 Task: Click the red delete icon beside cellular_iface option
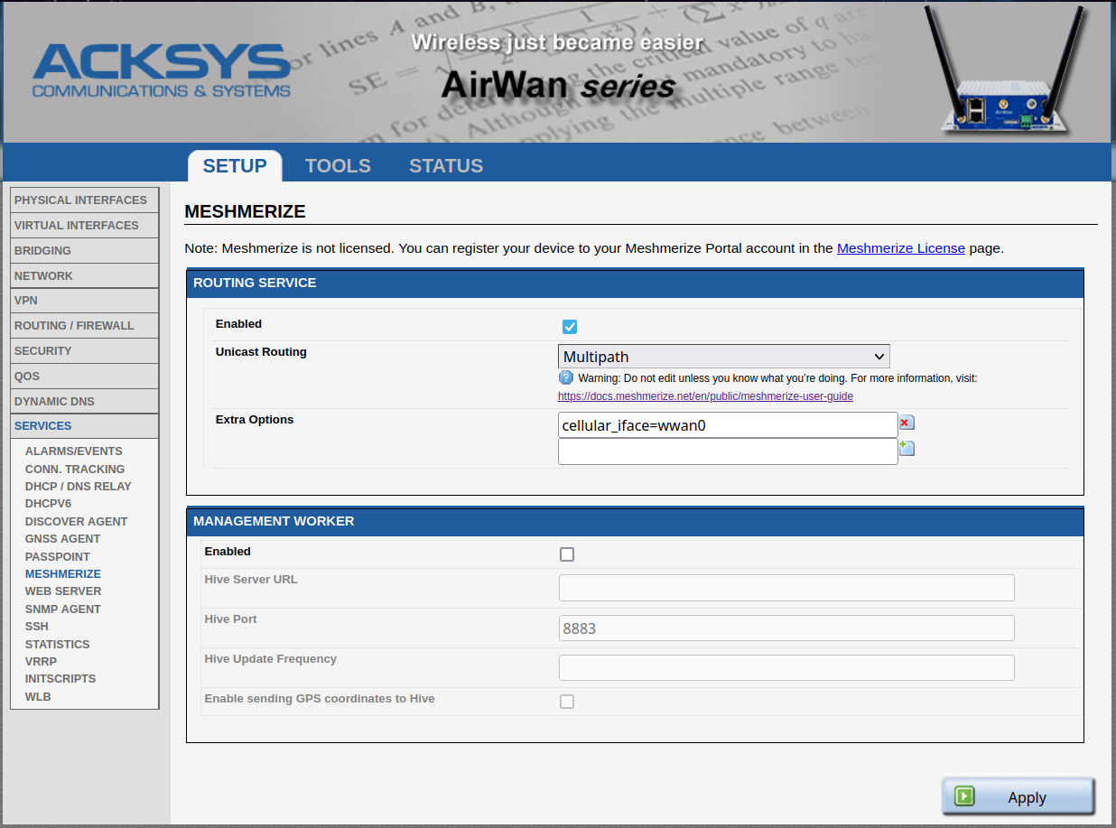pos(907,423)
